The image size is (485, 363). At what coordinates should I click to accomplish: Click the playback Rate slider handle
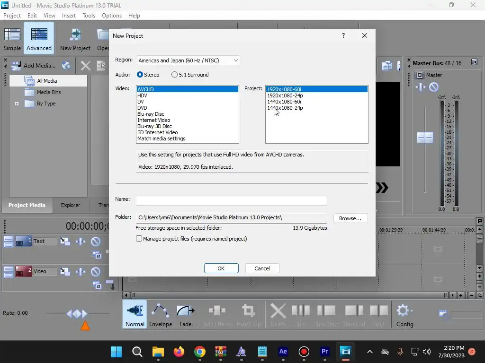77,314
